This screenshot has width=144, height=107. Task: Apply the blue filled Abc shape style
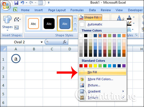pyautogui.click(x=65, y=24)
